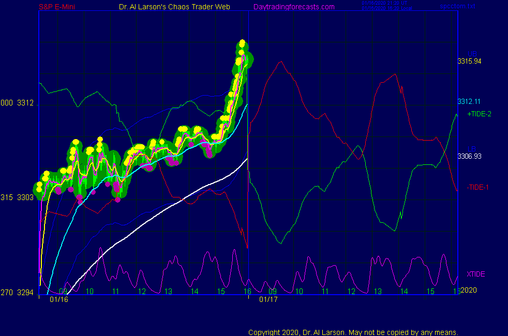
Task: Click the 13 hour label of 01/16 session
Action: [x=168, y=292]
